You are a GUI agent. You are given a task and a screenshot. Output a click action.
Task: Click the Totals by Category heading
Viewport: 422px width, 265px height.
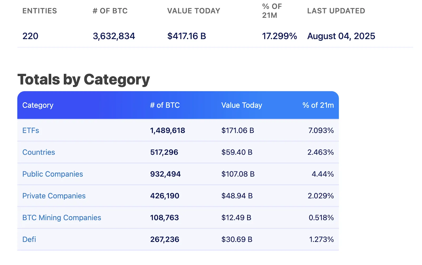(83, 79)
